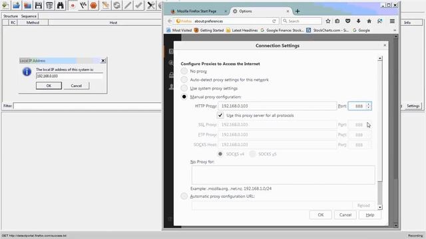Open a new Firefox tab
The height and width of the screenshot is (239, 426).
[x=298, y=11]
